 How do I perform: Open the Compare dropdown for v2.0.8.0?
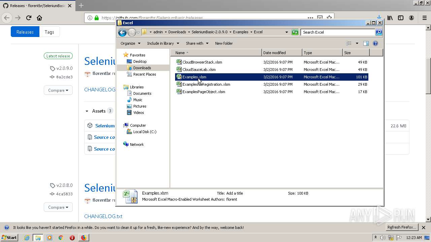[x=58, y=207]
